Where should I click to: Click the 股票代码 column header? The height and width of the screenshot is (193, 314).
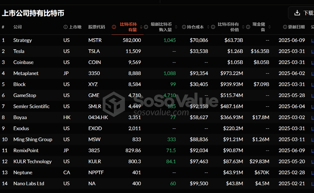click(97, 27)
